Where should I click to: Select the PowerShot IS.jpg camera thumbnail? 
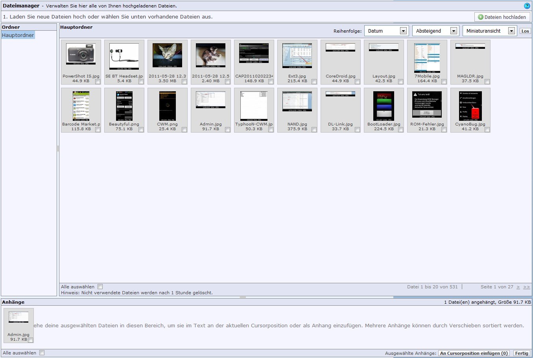coord(81,54)
